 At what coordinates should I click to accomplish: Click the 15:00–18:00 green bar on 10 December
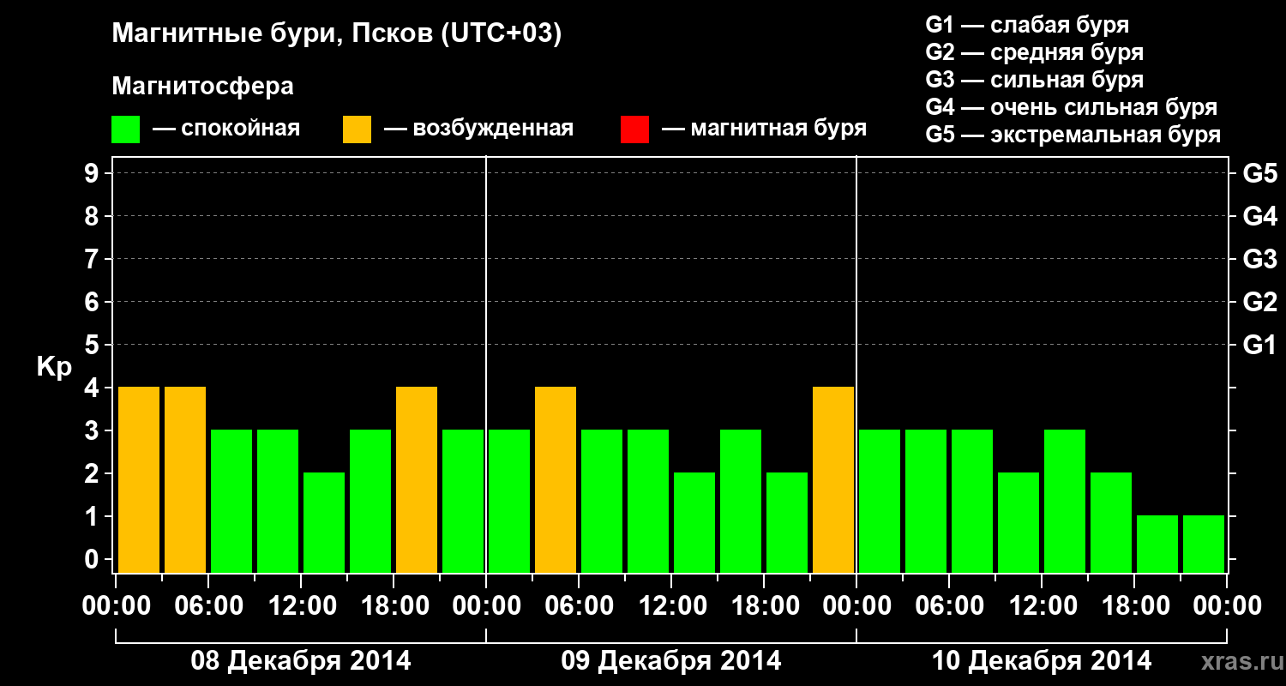point(1111,522)
